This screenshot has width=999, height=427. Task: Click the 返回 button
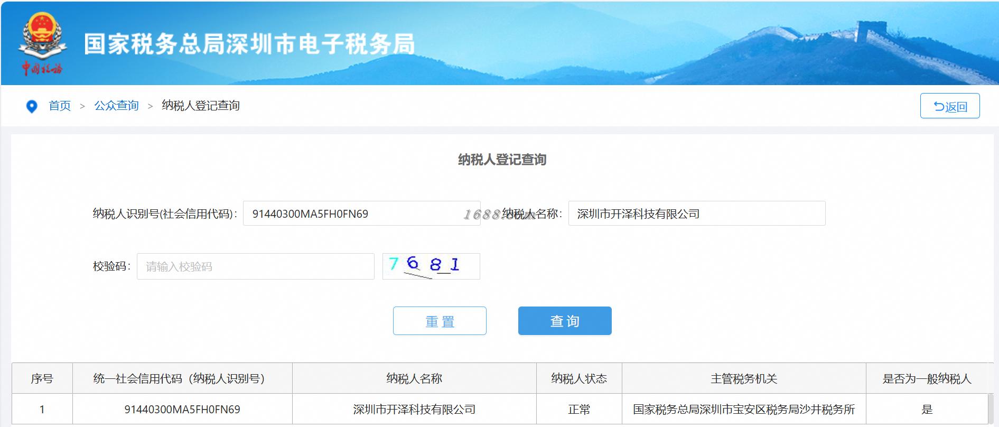pos(950,106)
